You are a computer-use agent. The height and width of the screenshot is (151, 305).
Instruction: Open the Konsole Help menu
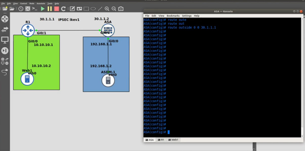(197, 16)
